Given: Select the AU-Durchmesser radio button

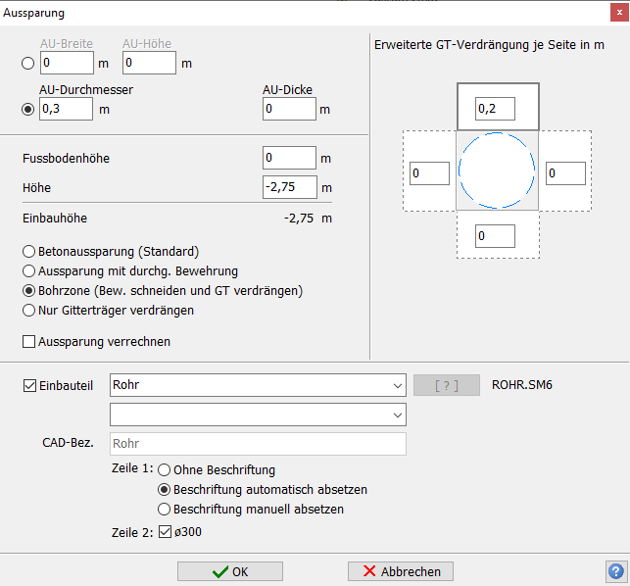Looking at the screenshot, I should (27, 109).
